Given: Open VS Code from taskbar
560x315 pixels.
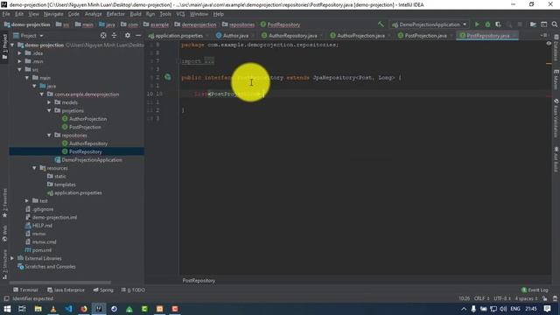Looking at the screenshot, I should pos(68,309).
